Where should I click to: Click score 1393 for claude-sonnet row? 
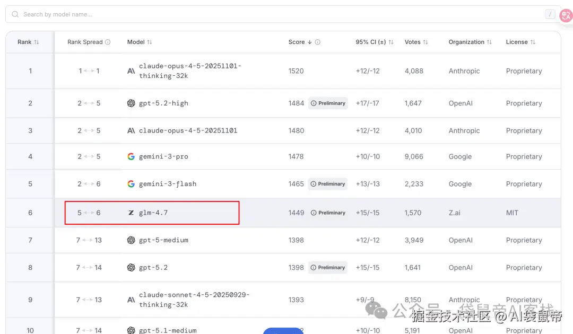coord(296,300)
